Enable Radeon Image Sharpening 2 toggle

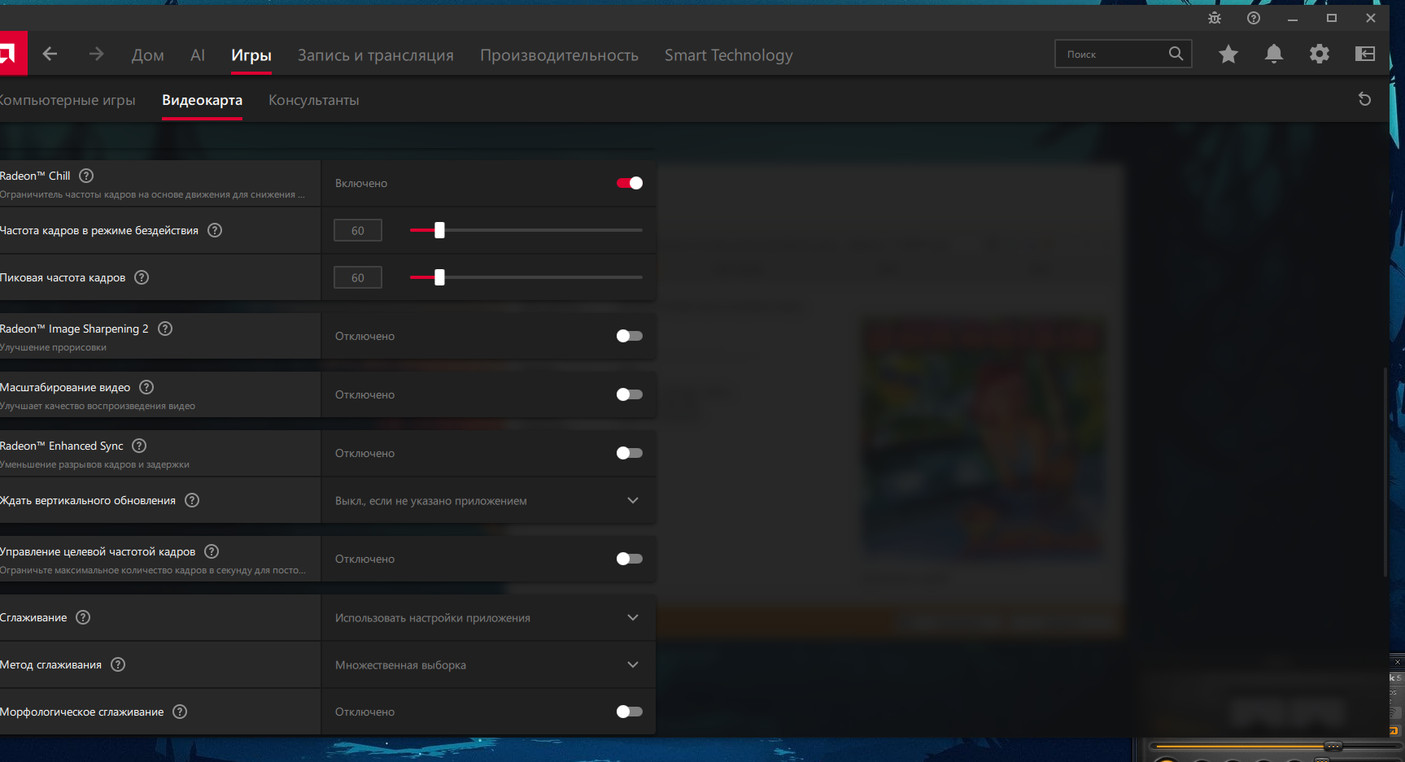[630, 336]
